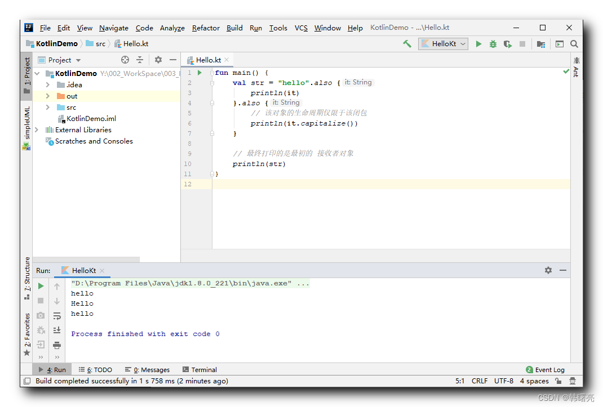Open the Ant tool window
Image resolution: width=603 pixels, height=407 pixels.
coord(576,66)
